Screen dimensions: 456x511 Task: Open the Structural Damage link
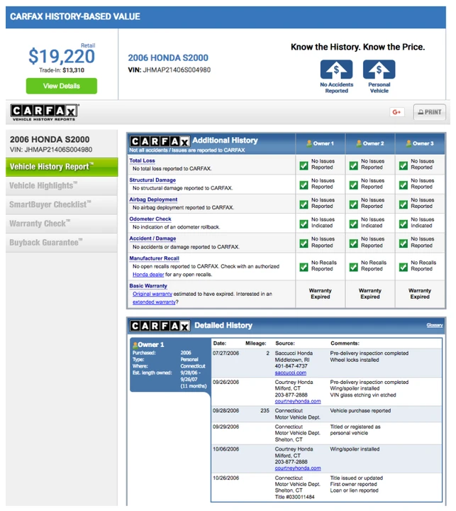(152, 180)
